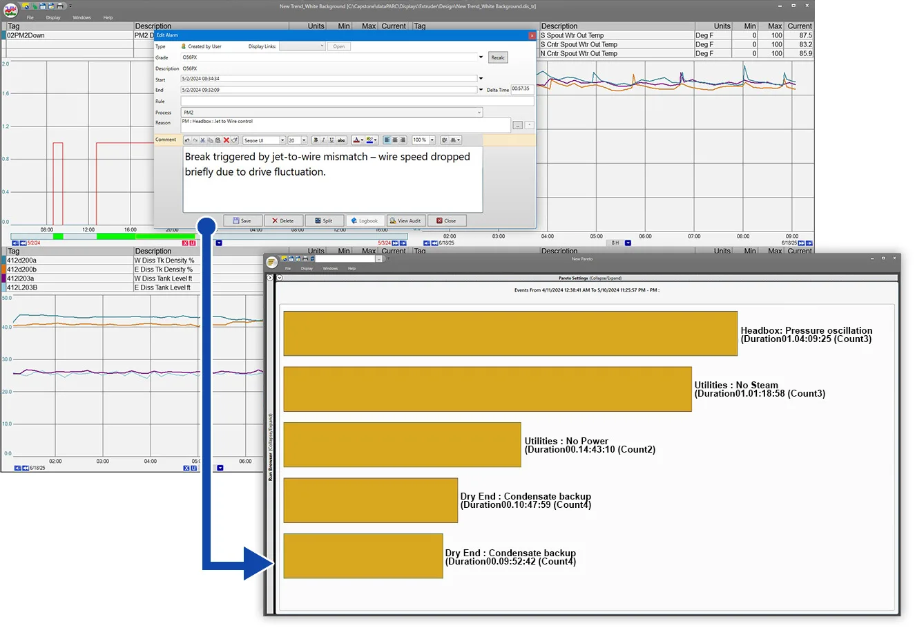Underline the comment text
This screenshot has width=915, height=635.
point(331,140)
